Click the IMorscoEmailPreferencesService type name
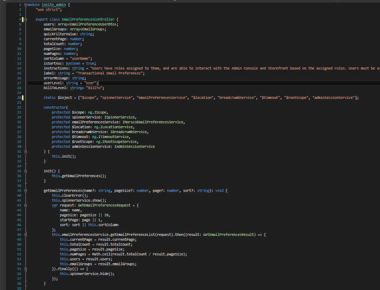The width and height of the screenshot is (380, 290). 153,122
